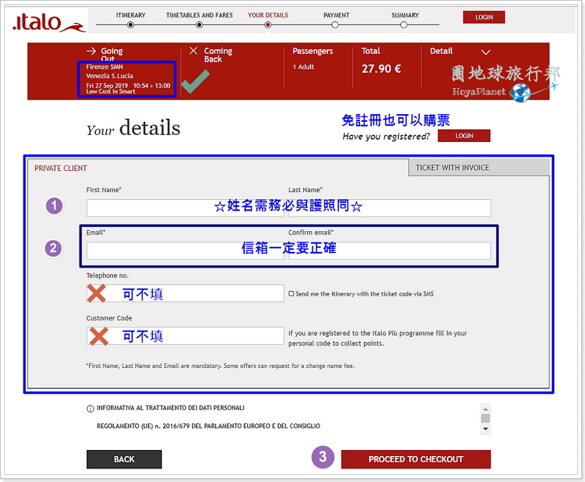Click the privacy text scrollbar down arrow
This screenshot has height=482, width=585.
(x=485, y=429)
